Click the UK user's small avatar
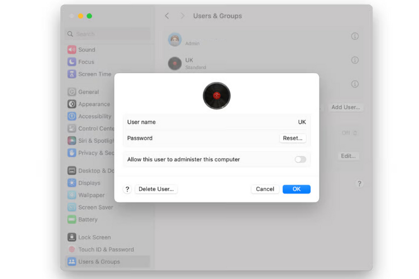The image size is (419, 279). pyautogui.click(x=175, y=64)
